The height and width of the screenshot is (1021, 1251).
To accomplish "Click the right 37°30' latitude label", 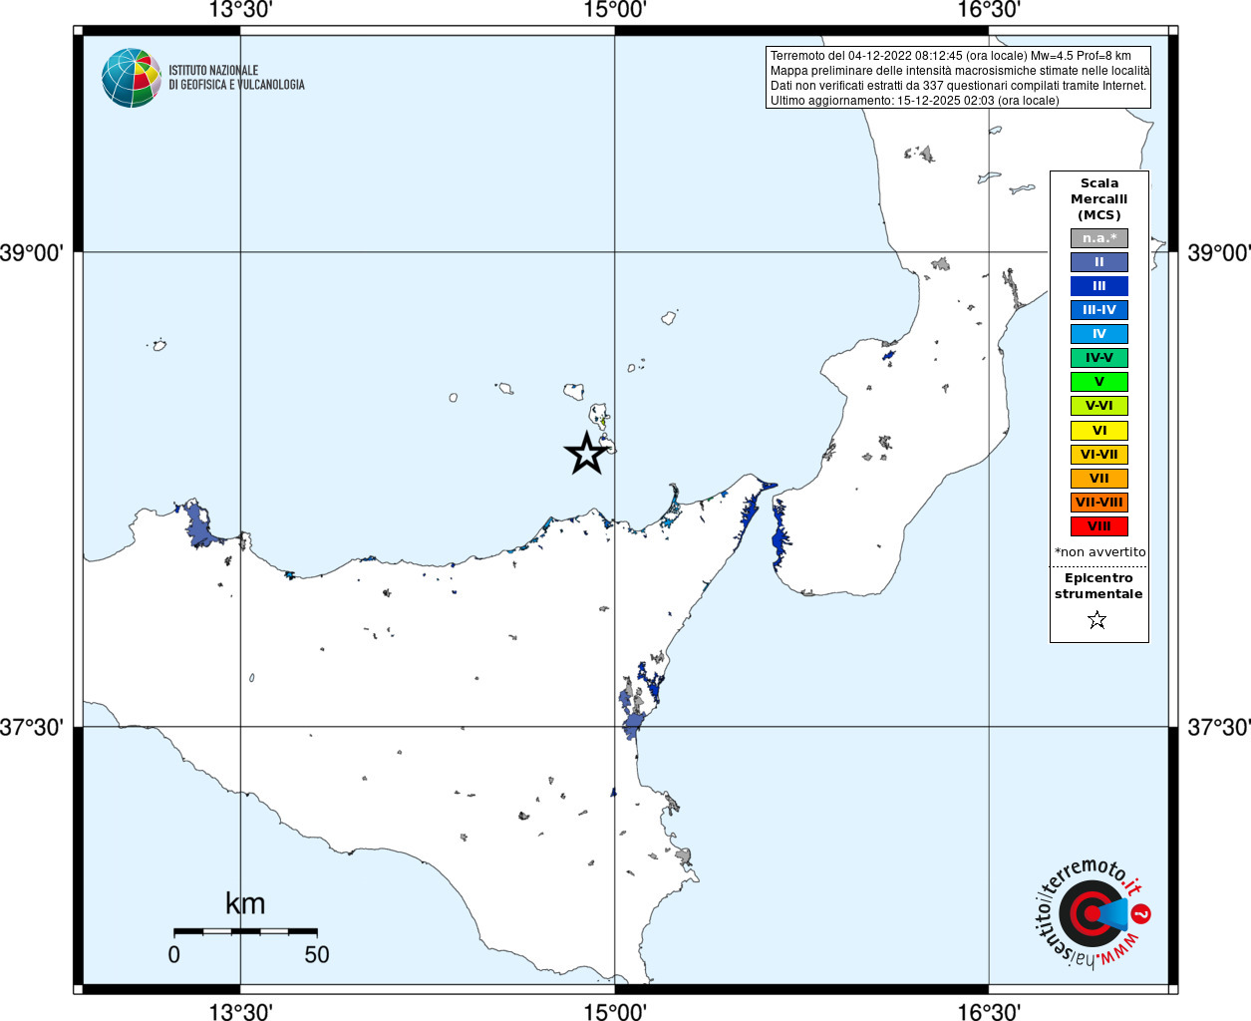I will click(1219, 727).
